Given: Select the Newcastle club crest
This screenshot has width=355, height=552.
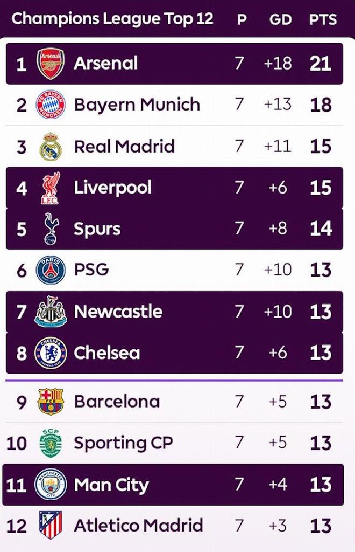Looking at the screenshot, I should point(51,312).
